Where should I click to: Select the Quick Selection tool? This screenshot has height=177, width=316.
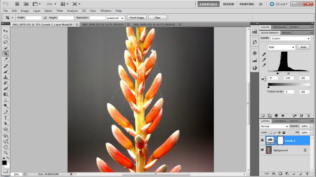point(5,48)
